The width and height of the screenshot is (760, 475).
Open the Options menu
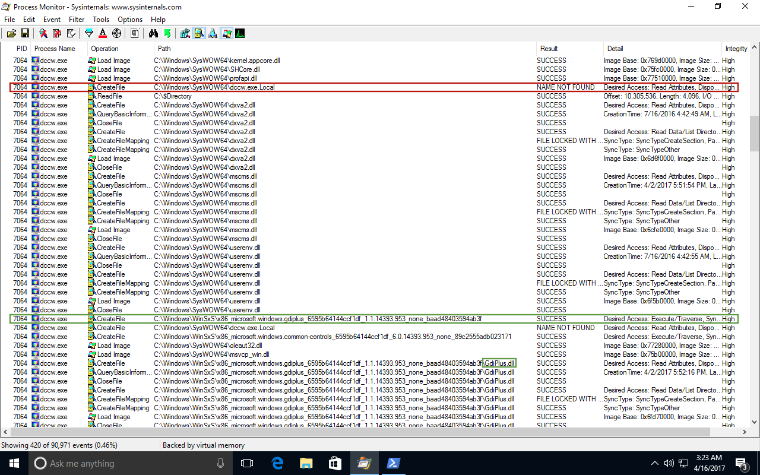130,20
